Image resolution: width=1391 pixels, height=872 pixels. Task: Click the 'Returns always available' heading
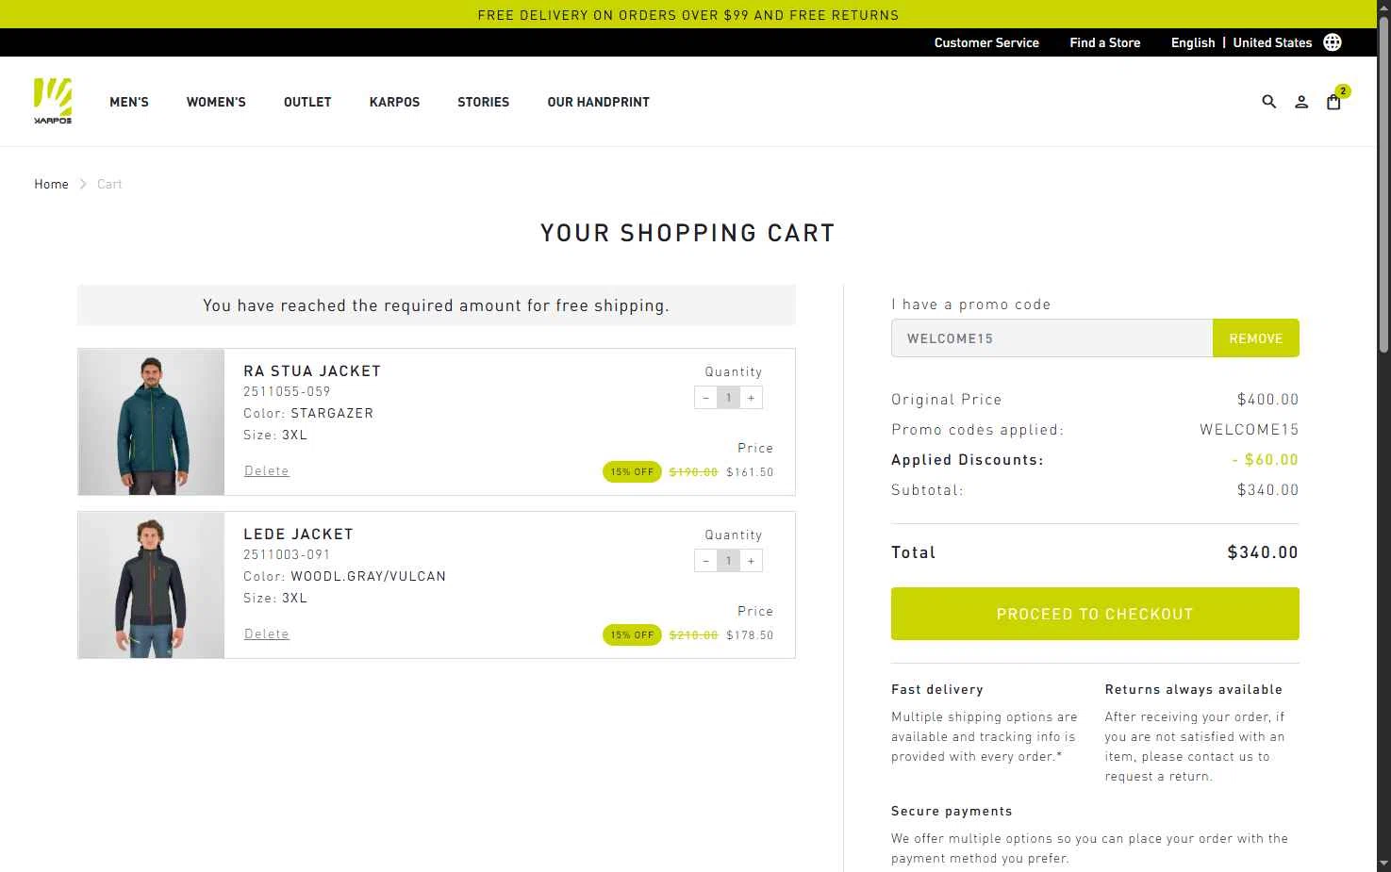pyautogui.click(x=1194, y=690)
